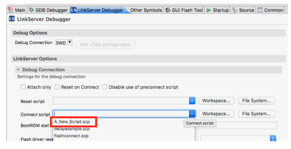Toggle the Reset on Connect checkbox
Viewport: 291px width, 149px height.
point(57,87)
